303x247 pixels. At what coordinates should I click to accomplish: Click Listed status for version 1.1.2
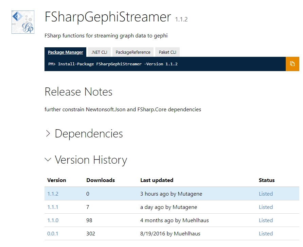pos(266,194)
